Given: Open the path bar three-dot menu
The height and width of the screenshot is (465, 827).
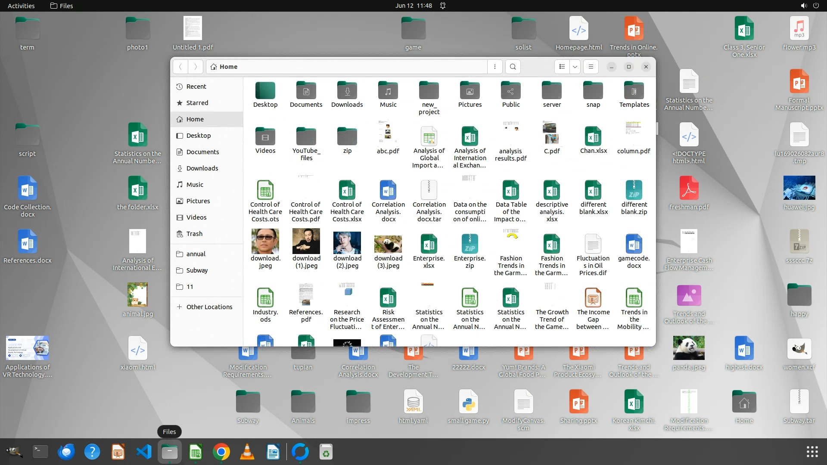Looking at the screenshot, I should [494, 67].
